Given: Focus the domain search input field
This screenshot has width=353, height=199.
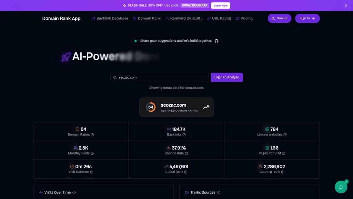Looking at the screenshot, I should pos(159,77).
